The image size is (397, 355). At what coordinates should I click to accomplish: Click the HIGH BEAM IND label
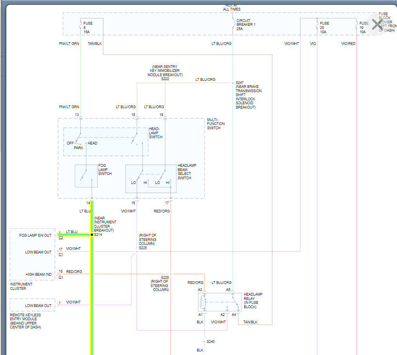click(38, 274)
